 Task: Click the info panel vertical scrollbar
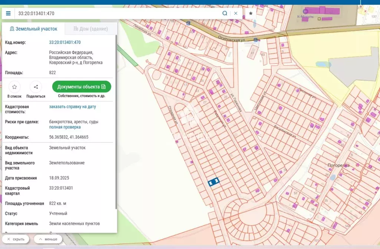116,122
